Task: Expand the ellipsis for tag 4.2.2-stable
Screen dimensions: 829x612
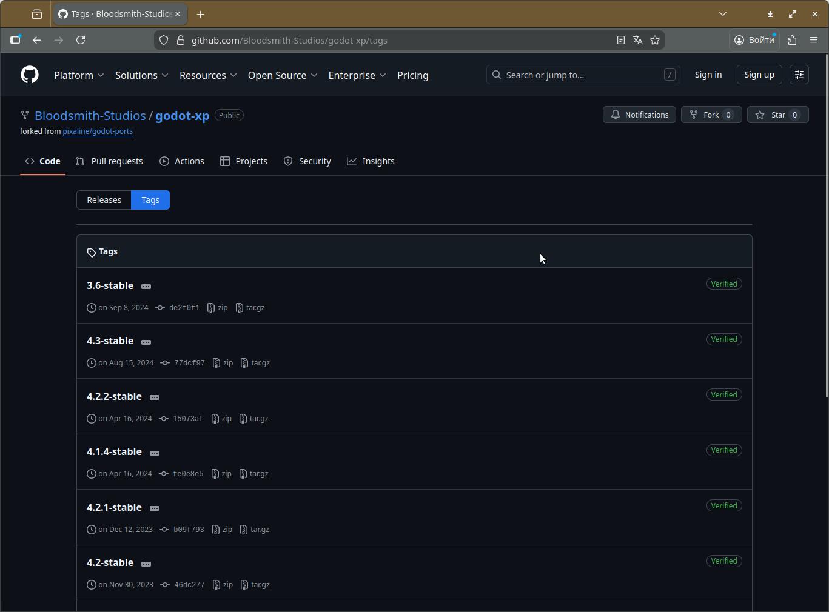Action: (155, 397)
